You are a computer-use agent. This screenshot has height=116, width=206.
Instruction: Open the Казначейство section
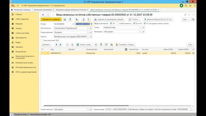(21, 52)
